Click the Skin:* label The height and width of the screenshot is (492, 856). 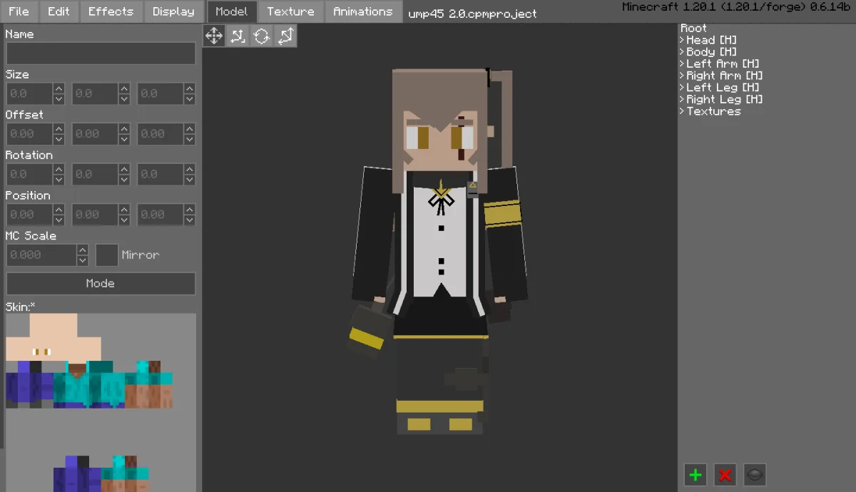(x=21, y=307)
